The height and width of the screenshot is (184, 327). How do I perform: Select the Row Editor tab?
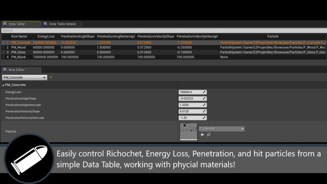point(17,70)
